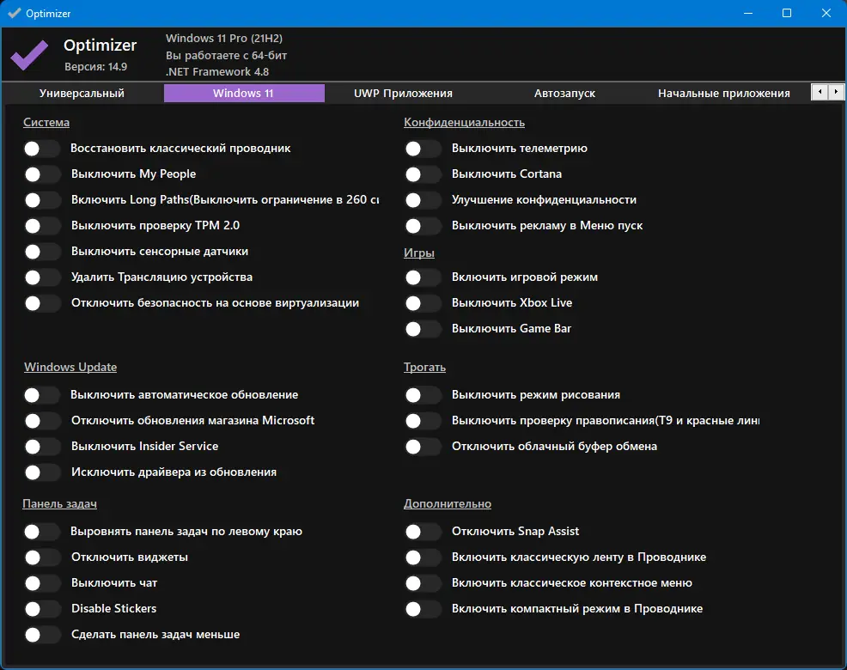The height and width of the screenshot is (670, 847).
Task: Go to Начальные приложения tab
Action: point(724,93)
